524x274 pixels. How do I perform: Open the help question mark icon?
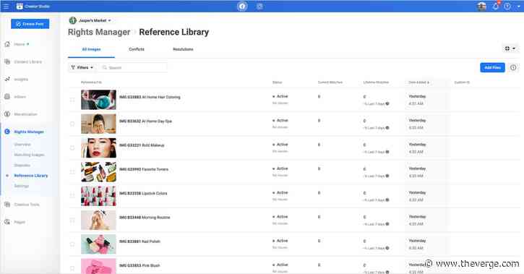pyautogui.click(x=507, y=7)
